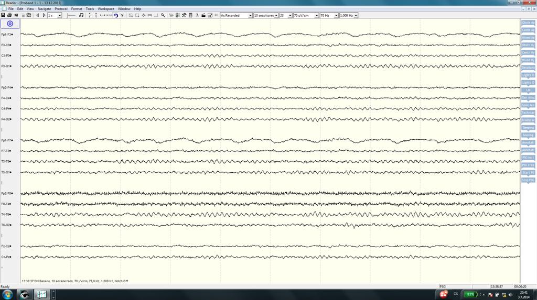The image size is (537, 300).
Task: Click the magnifier zoom icon
Action: pyautogui.click(x=163, y=15)
